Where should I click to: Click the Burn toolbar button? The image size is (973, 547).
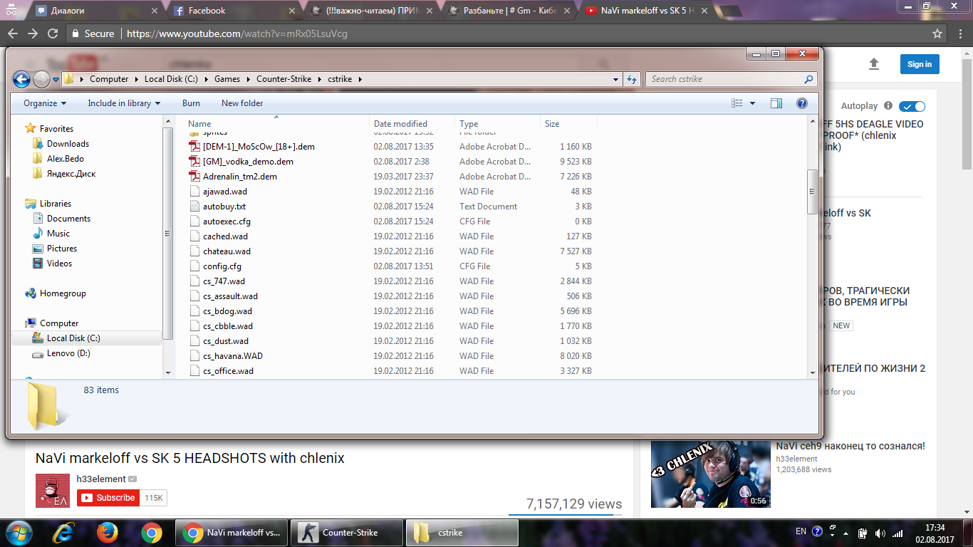tap(191, 103)
